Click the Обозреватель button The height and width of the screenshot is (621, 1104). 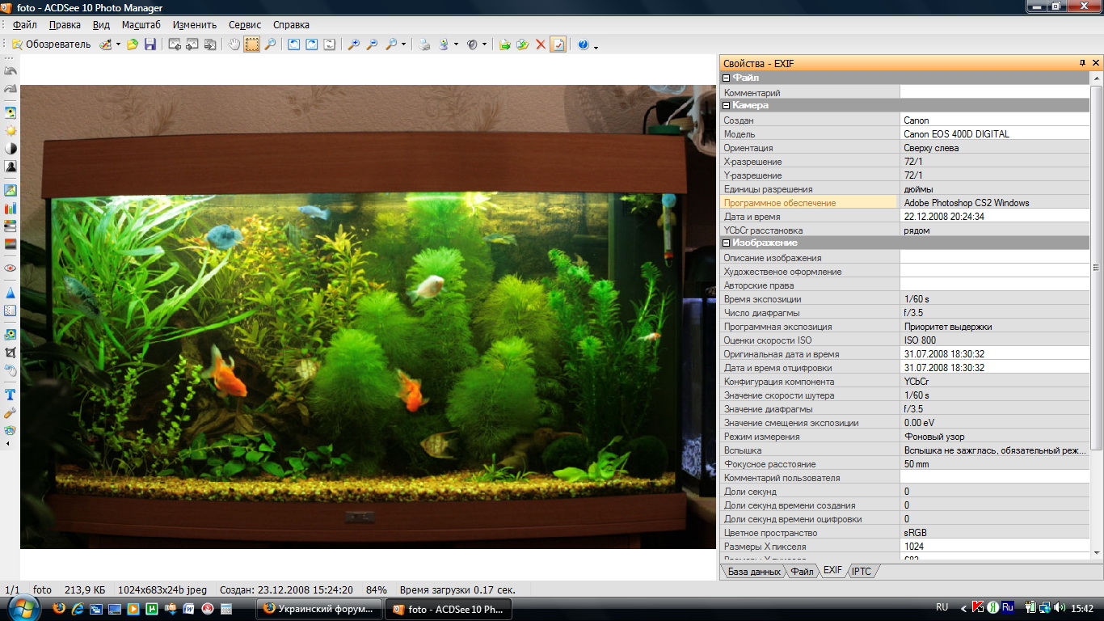point(50,44)
